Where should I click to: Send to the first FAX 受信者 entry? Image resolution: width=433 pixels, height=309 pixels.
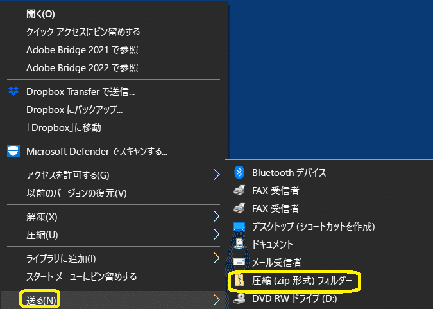tap(275, 190)
